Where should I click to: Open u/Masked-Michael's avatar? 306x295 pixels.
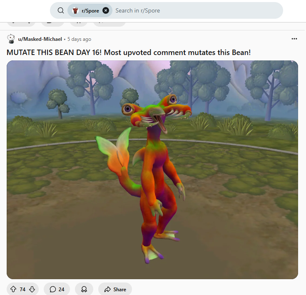pos(11,39)
